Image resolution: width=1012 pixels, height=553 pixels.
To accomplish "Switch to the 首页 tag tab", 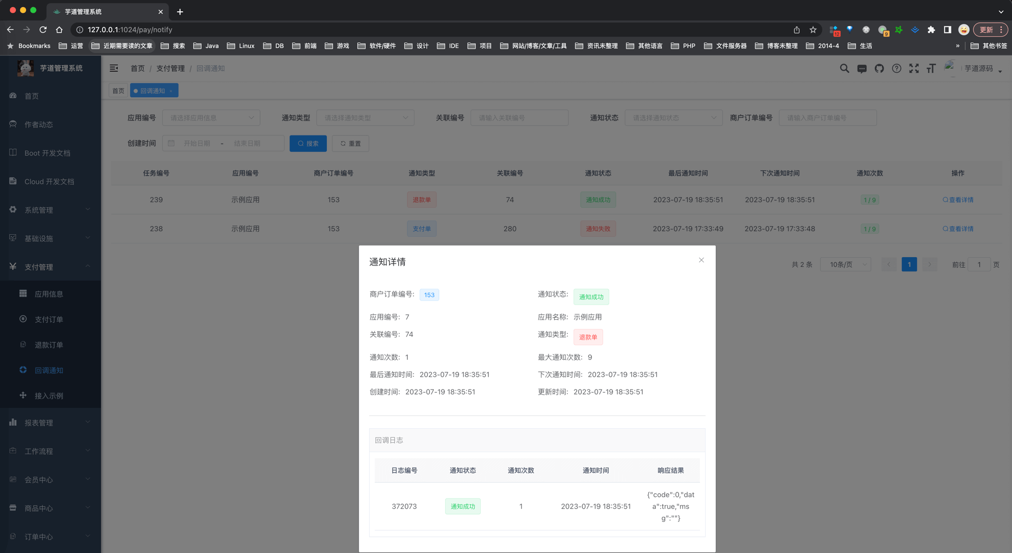I will [x=118, y=91].
